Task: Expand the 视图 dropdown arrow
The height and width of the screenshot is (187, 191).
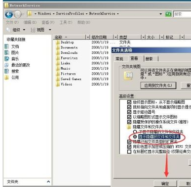Action: point(50,30)
